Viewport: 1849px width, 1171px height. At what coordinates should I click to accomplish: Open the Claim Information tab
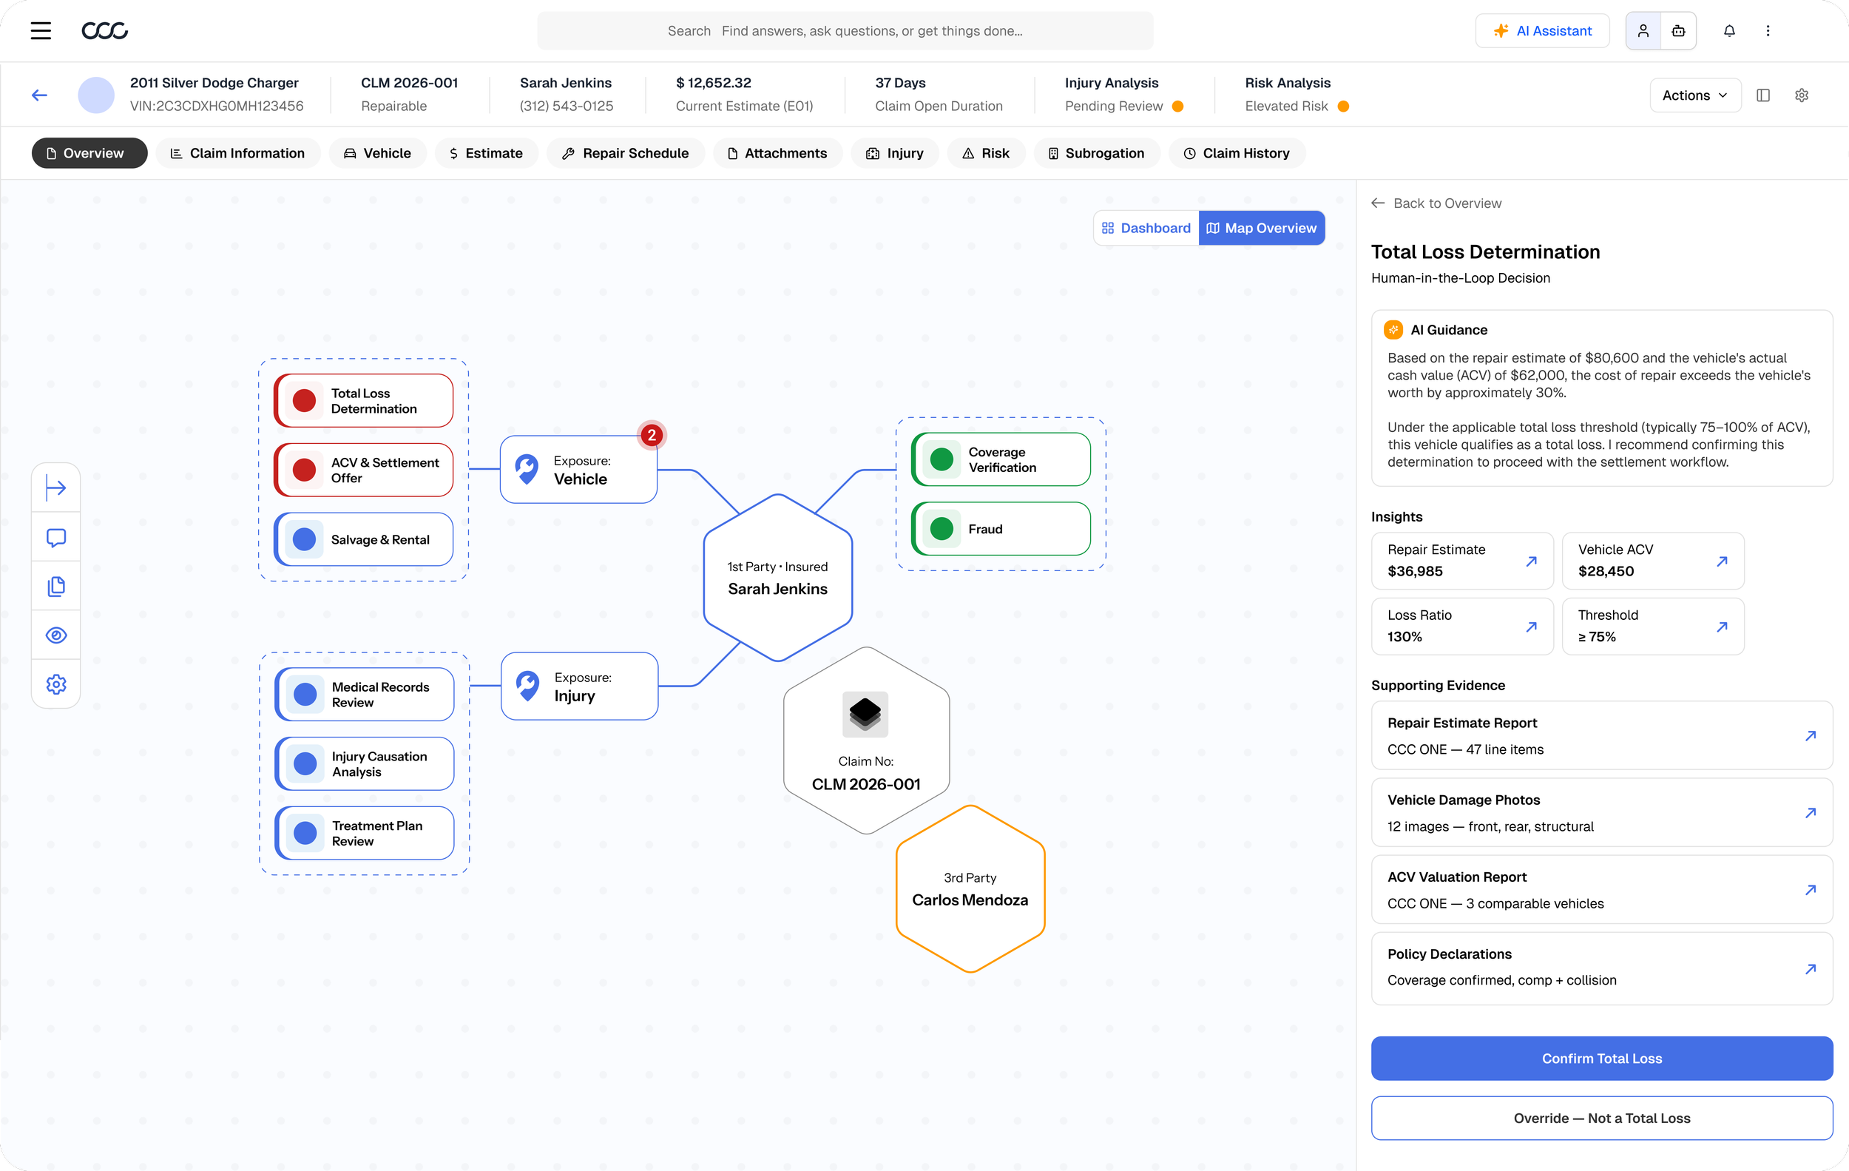[238, 153]
